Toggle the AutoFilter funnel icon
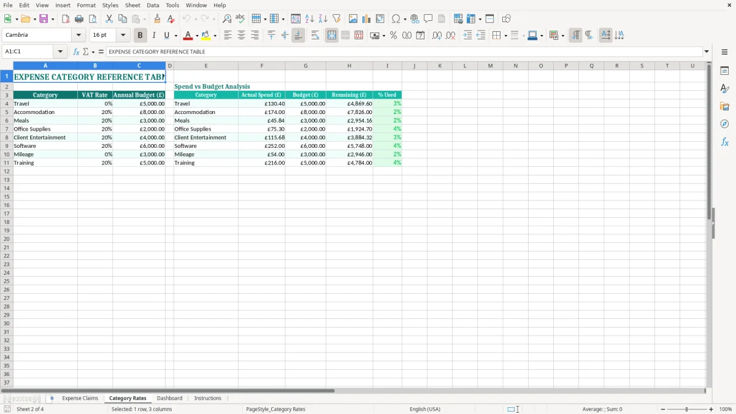Image resolution: width=736 pixels, height=414 pixels. (x=336, y=19)
